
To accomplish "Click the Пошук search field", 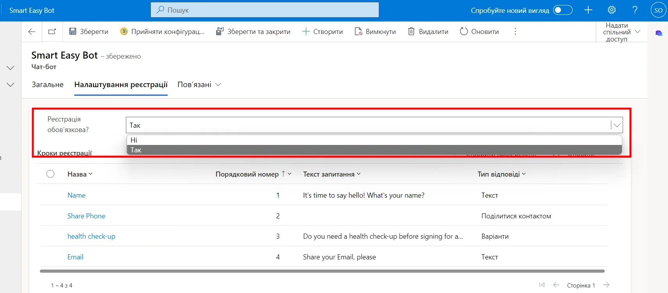I will pos(265,10).
